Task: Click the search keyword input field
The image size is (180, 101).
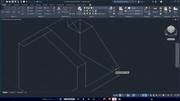Action: (x=124, y=2)
